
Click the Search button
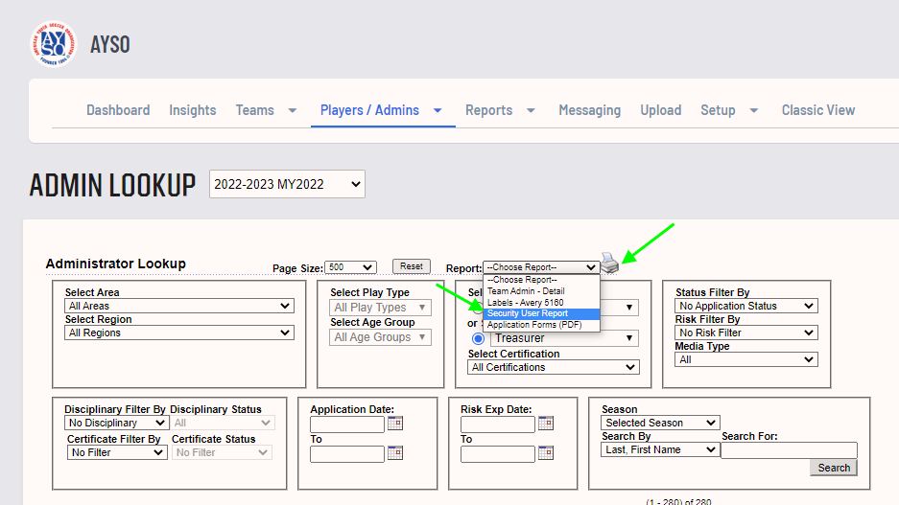[833, 468]
